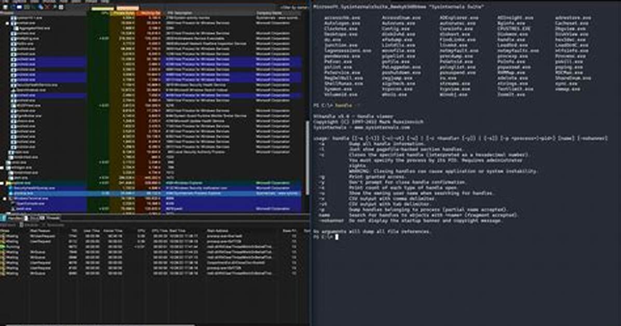Click the Local Security Authority Process description
The image size is (621, 326).
200,152
